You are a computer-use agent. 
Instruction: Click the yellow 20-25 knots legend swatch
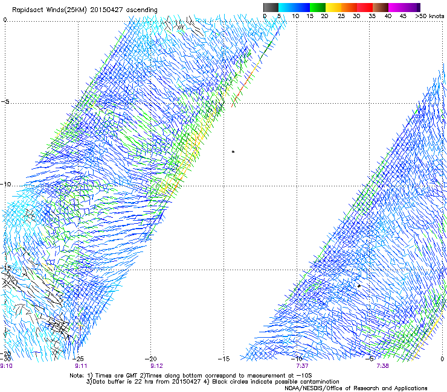(x=333, y=7)
